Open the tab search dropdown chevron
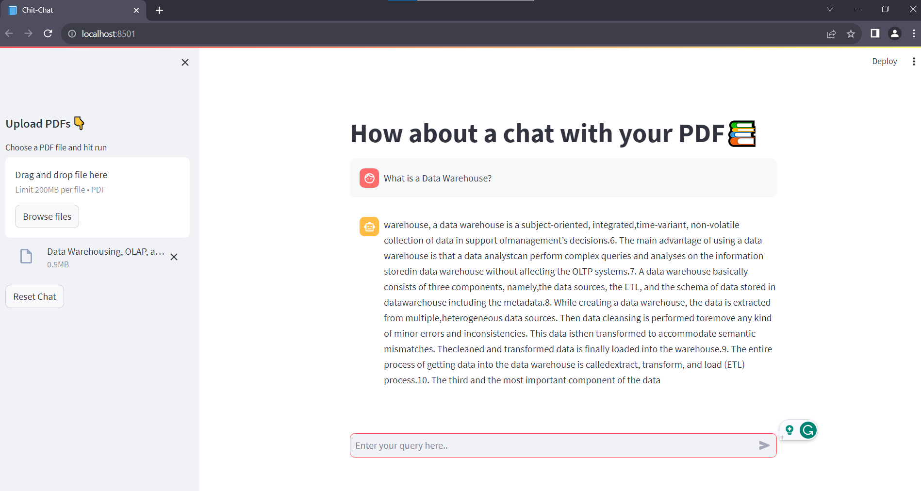This screenshot has width=921, height=491. [830, 9]
